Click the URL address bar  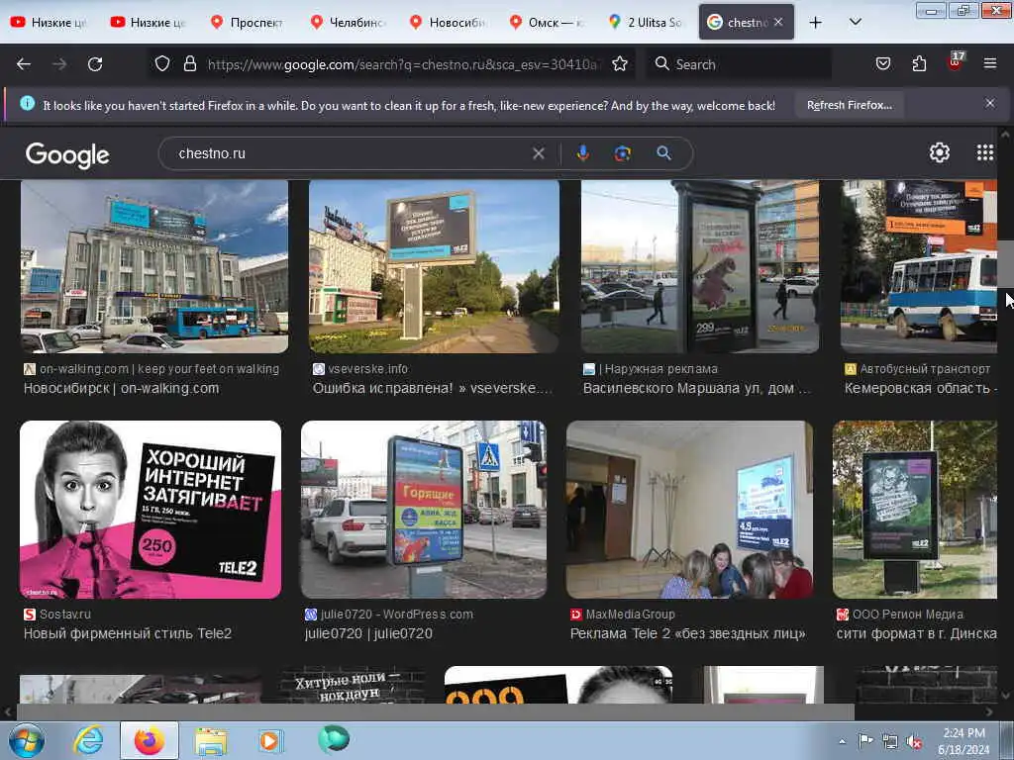click(404, 64)
